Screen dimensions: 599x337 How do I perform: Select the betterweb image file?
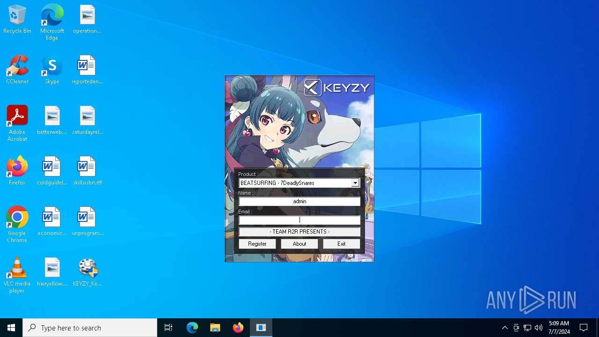(x=52, y=121)
